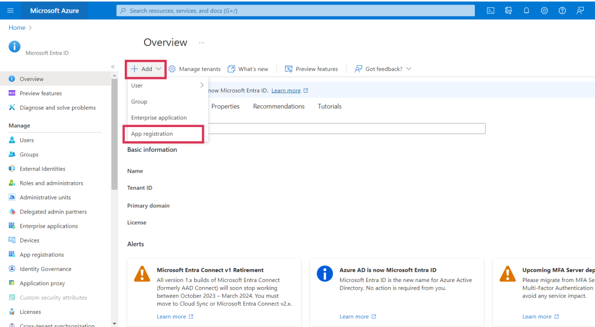Screen dimensions: 595x327
Task: Select Enterprise applications in the sidebar
Action: tap(49, 226)
